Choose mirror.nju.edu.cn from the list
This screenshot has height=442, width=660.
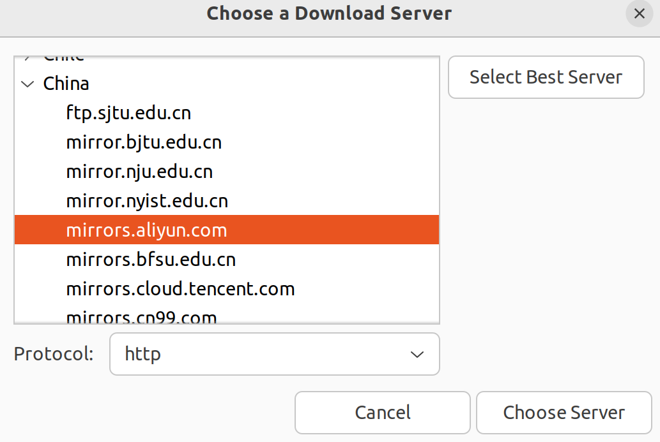pos(139,172)
